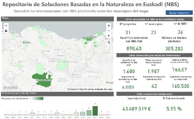This screenshot has width=194, height=119.
Task: Open the Improve this map link
Action: coord(104,89)
